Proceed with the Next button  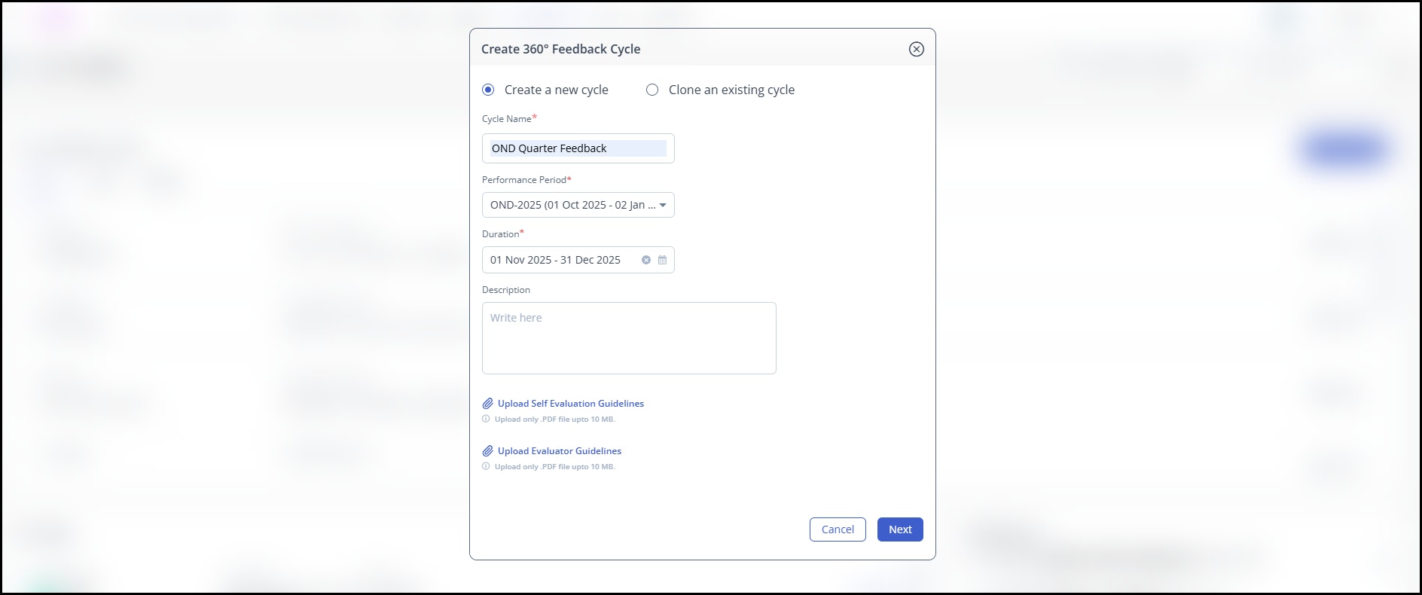(899, 529)
